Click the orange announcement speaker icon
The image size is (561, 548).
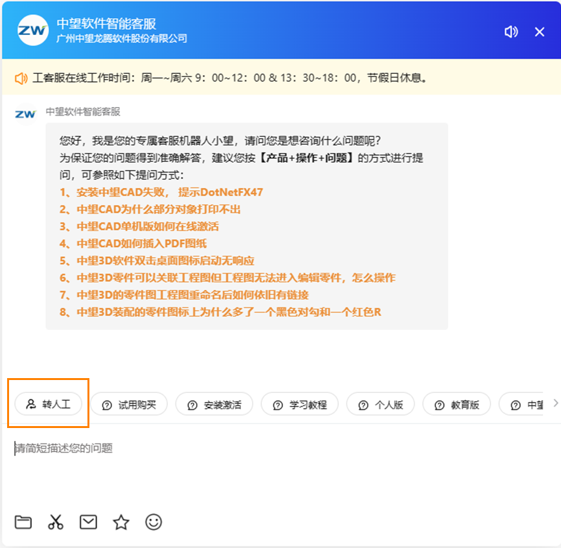(21, 78)
